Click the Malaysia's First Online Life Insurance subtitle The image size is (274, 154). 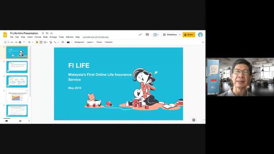pyautogui.click(x=100, y=77)
